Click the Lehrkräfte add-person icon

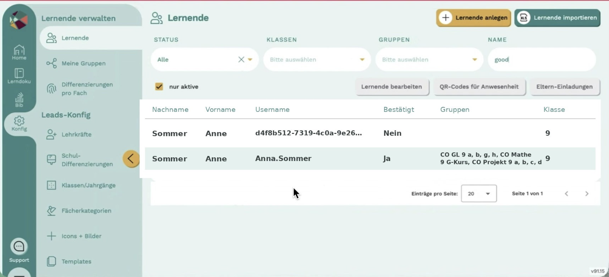pos(52,134)
